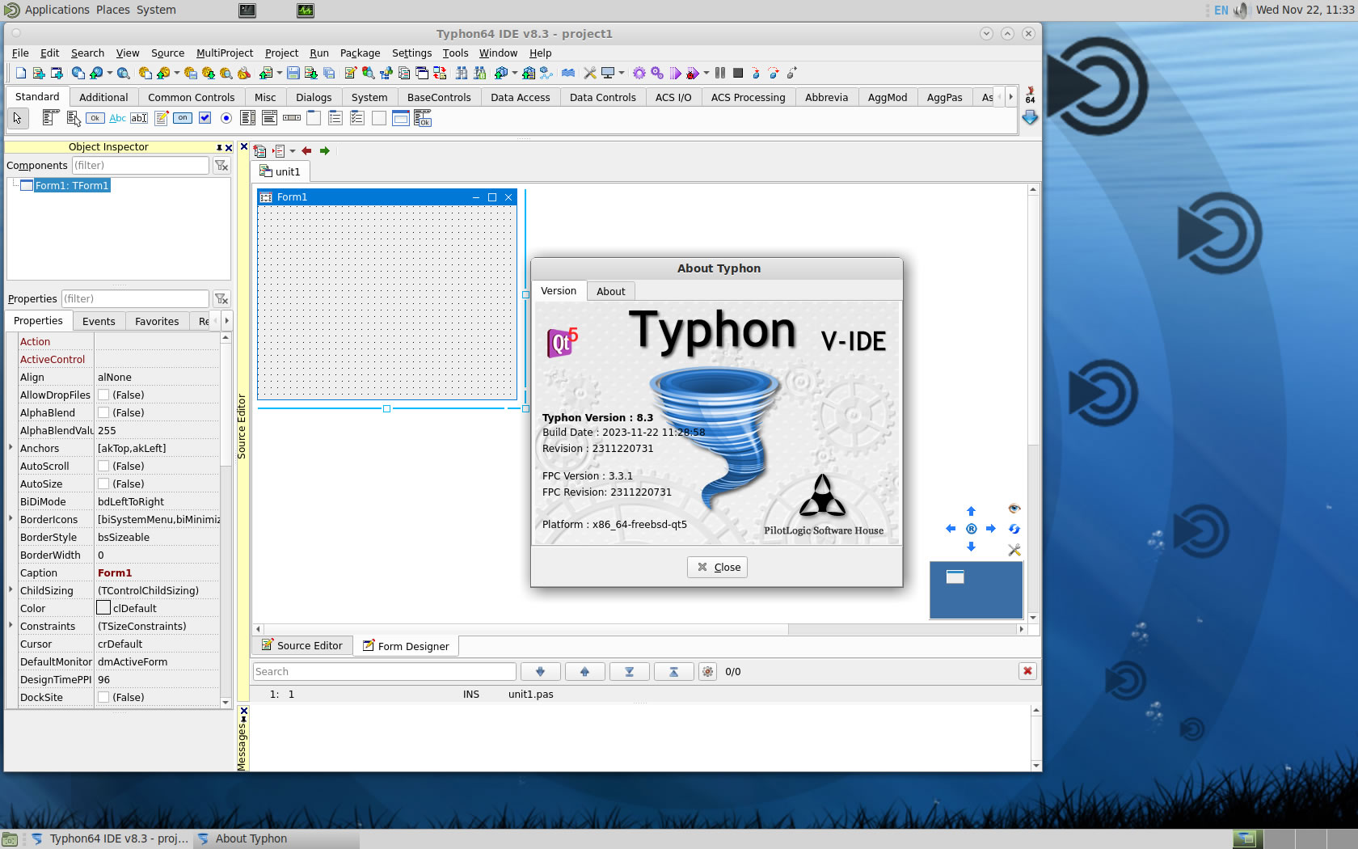Toggle the AutoSize property checkbox
Screen dimensions: 1358x849
point(103,484)
